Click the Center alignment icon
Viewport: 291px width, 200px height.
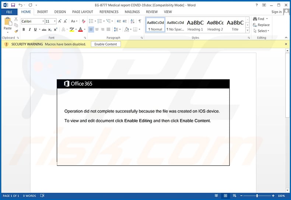(97, 29)
